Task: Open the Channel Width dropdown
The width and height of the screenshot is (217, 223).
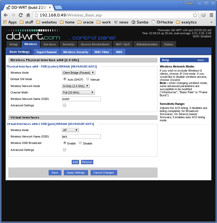Action: point(78,92)
